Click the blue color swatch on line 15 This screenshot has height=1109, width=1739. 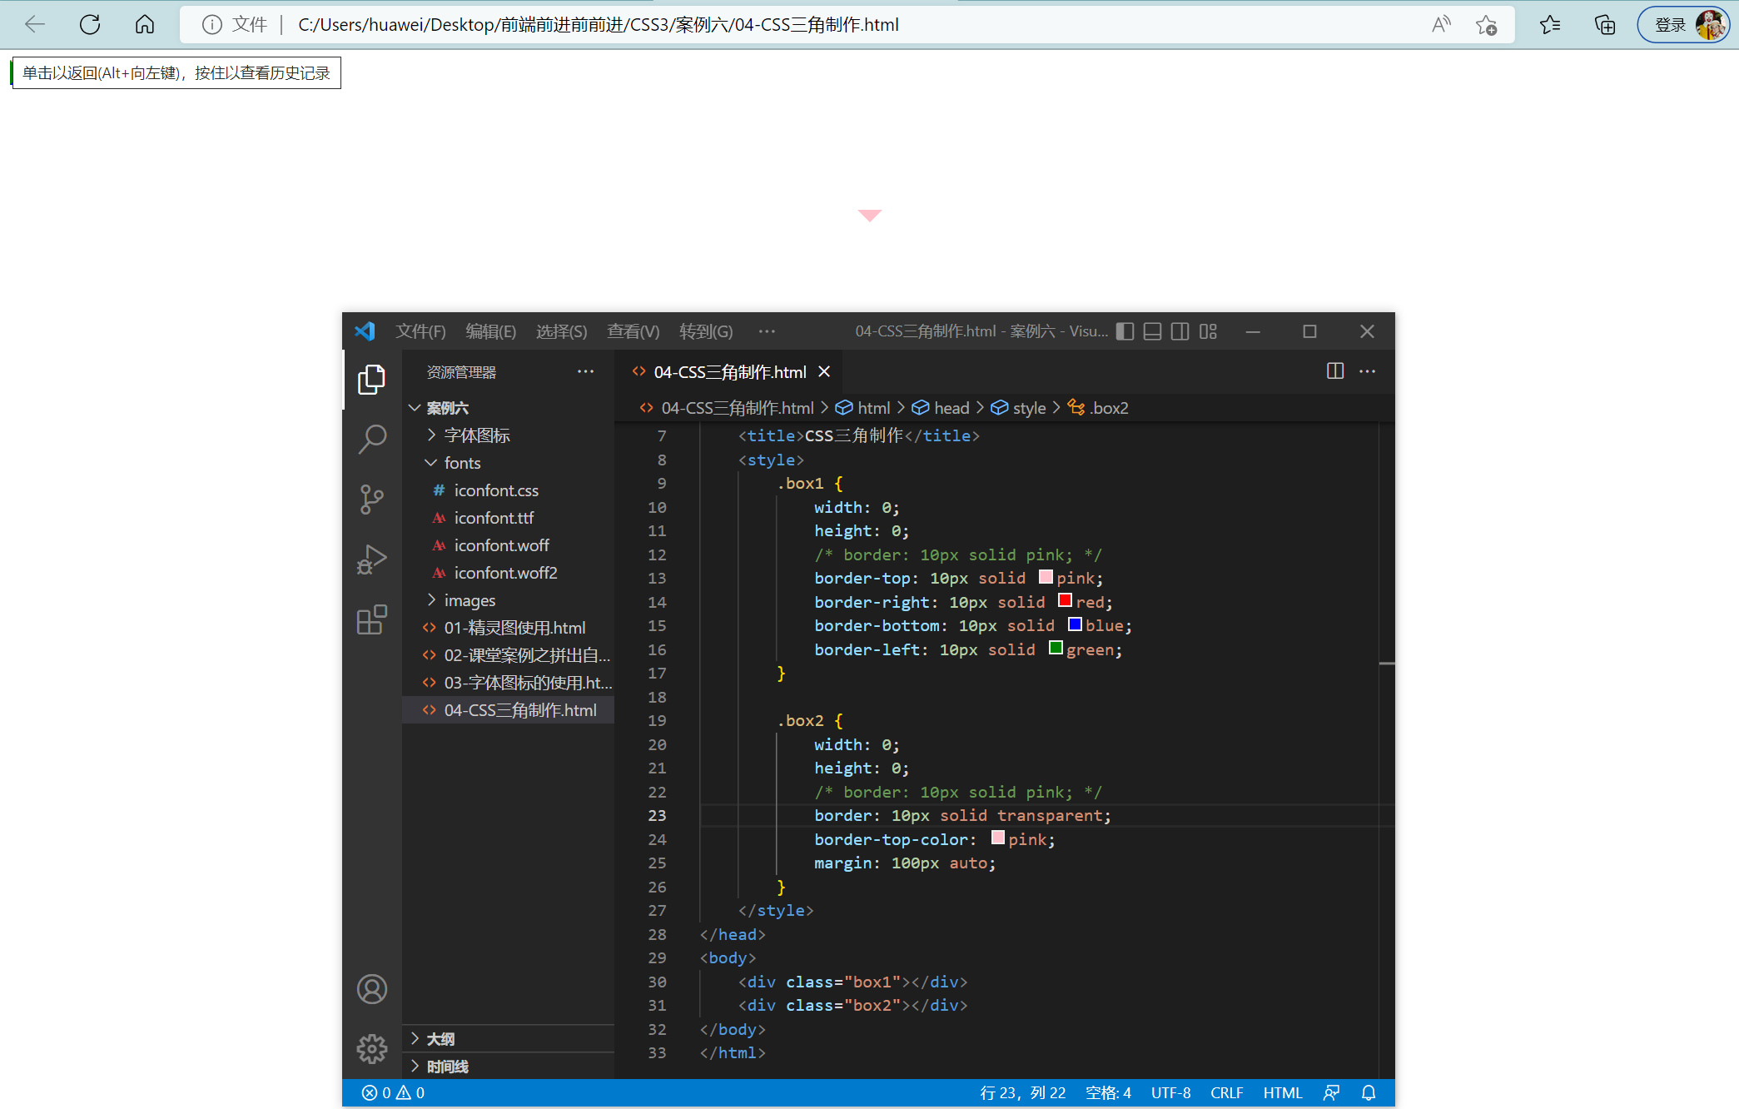click(x=1074, y=624)
